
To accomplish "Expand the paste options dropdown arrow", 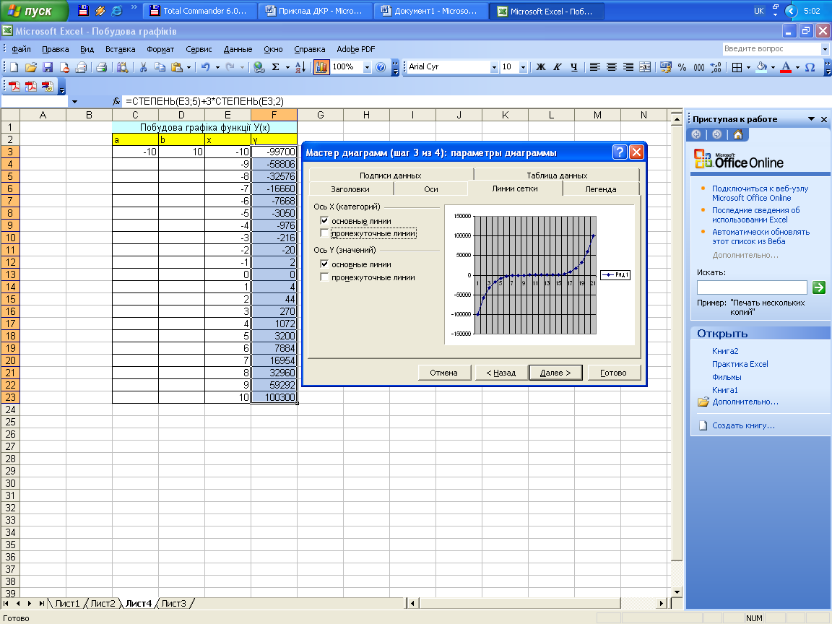I will [x=188, y=67].
